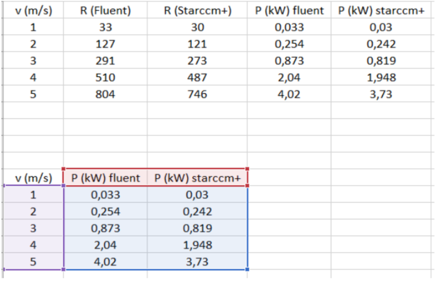The height and width of the screenshot is (281, 435).
Task: Select the top 'P (kW) fluent' header cell
Action: click(289, 11)
